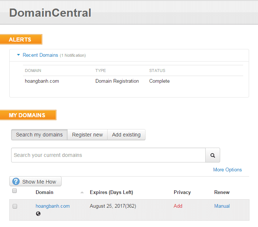Click the Domain column header
This screenshot has height=227, width=258.
[45, 192]
